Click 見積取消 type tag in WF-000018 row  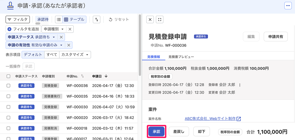51,128
